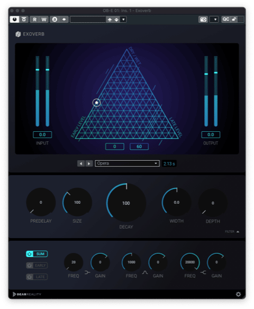Click the QC quick controls button
254x309 pixels.
tap(226, 19)
